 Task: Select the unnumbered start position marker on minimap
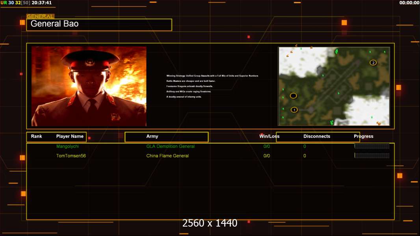[x=294, y=96]
